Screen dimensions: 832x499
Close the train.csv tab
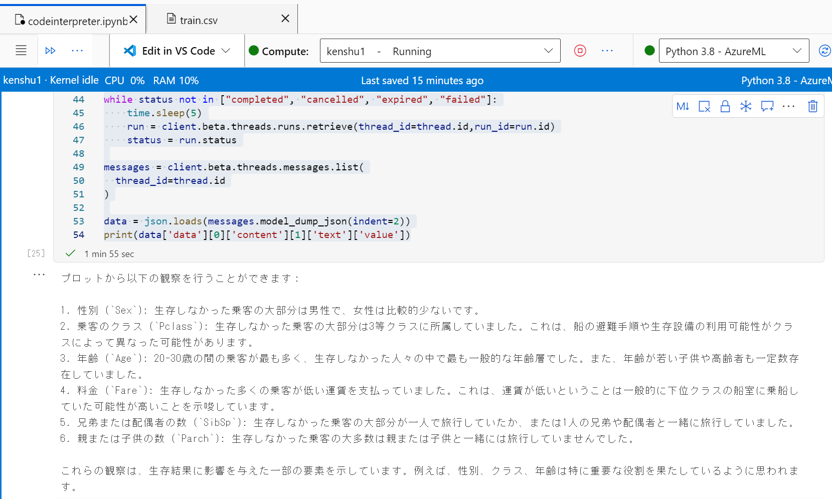[x=285, y=18]
